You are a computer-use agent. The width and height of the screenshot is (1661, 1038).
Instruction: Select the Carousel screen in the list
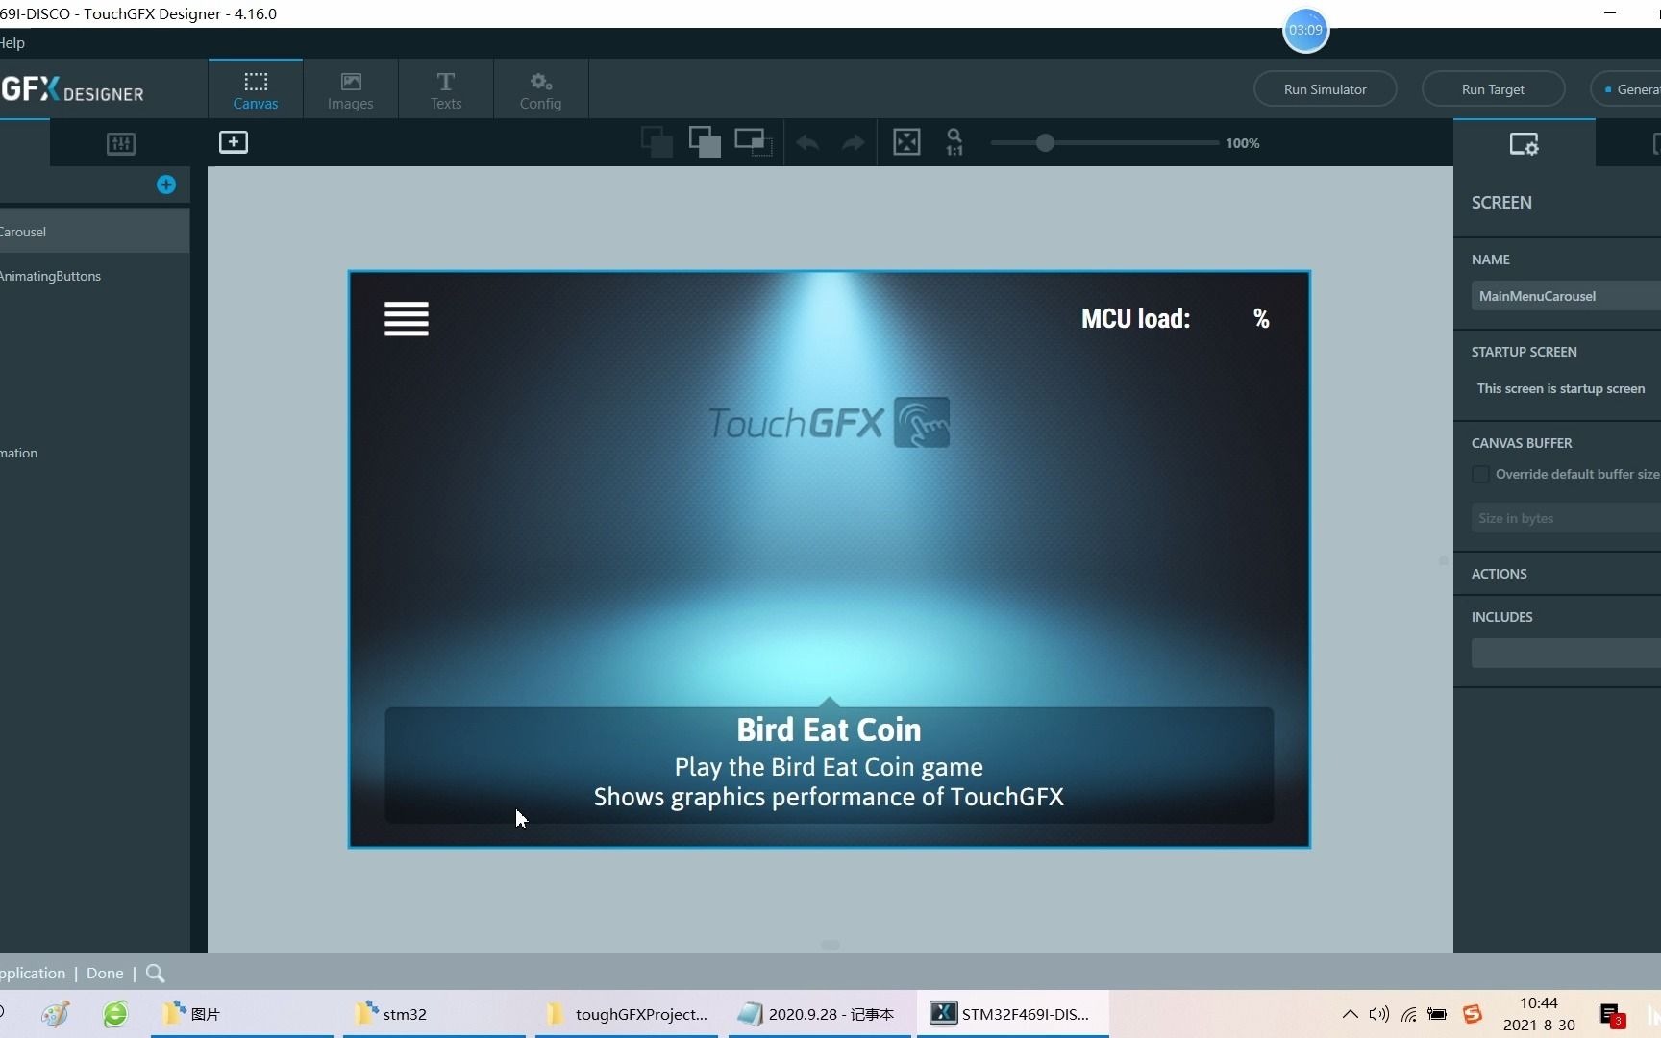(94, 232)
